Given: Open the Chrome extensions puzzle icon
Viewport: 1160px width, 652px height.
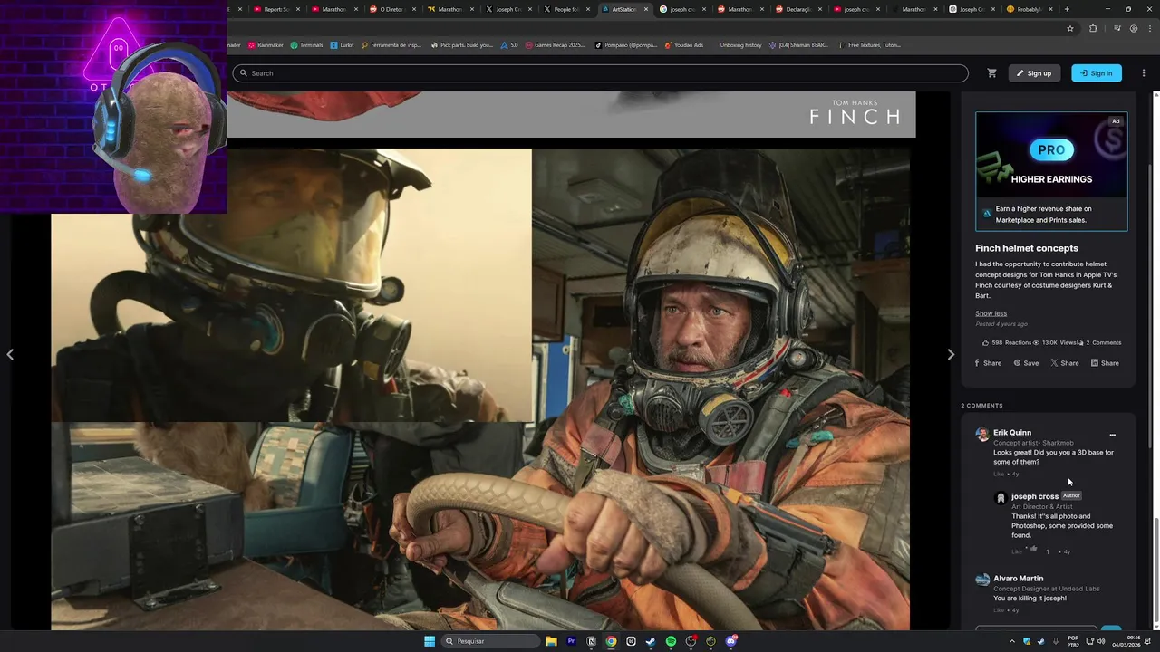Looking at the screenshot, I should [1093, 28].
